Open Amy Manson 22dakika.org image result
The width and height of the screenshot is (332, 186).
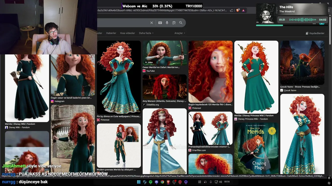click(x=165, y=87)
